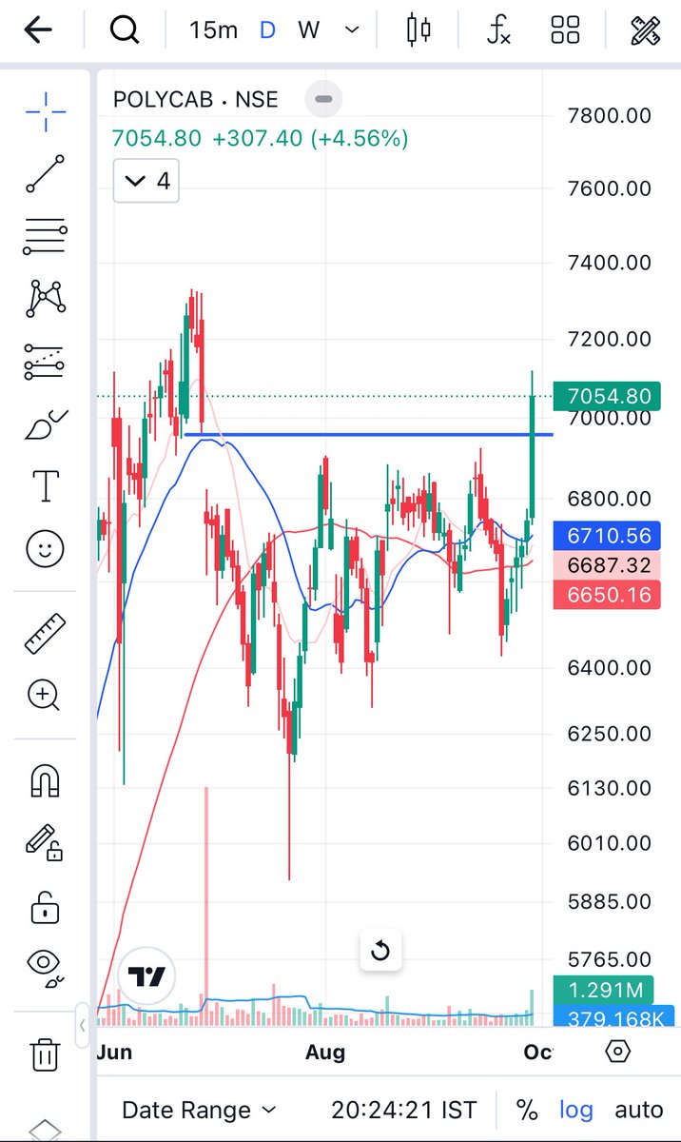681x1142 pixels.
Task: Open the fx indicators menu
Action: click(x=497, y=30)
